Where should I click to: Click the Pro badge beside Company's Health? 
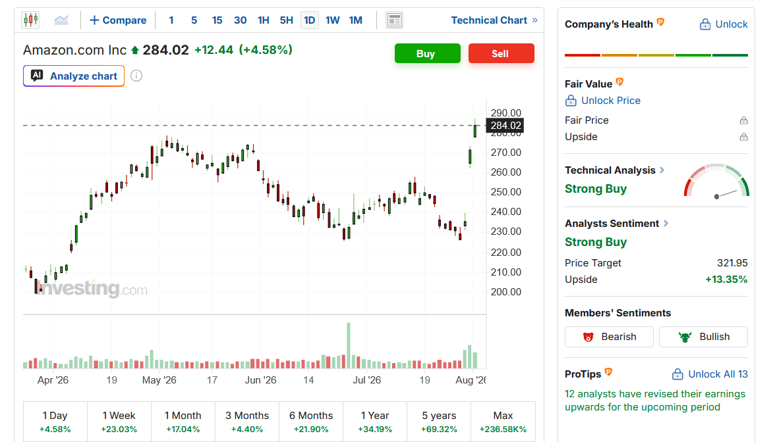click(660, 22)
